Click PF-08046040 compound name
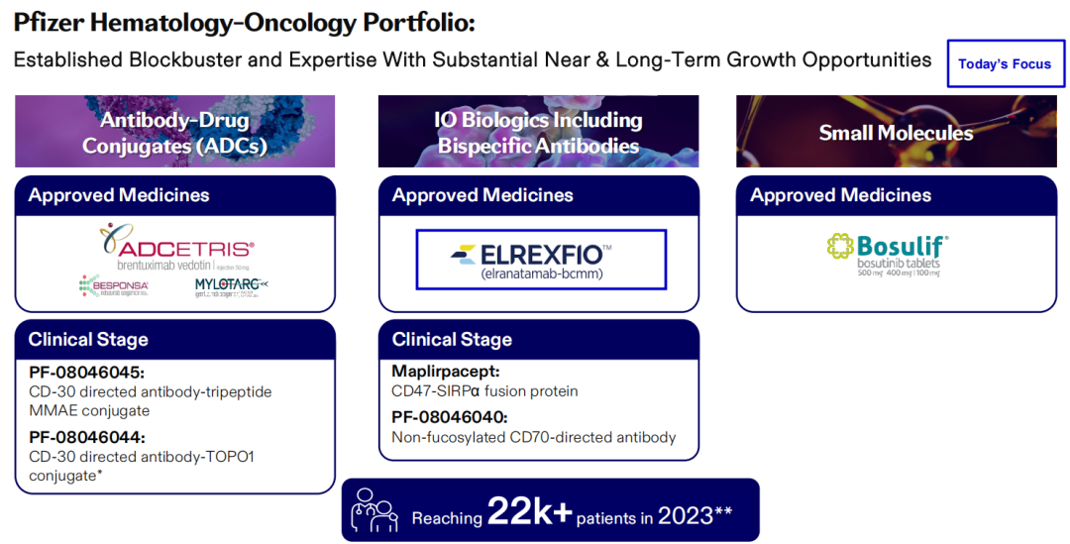Screen dimensions: 1070x544 450,417
